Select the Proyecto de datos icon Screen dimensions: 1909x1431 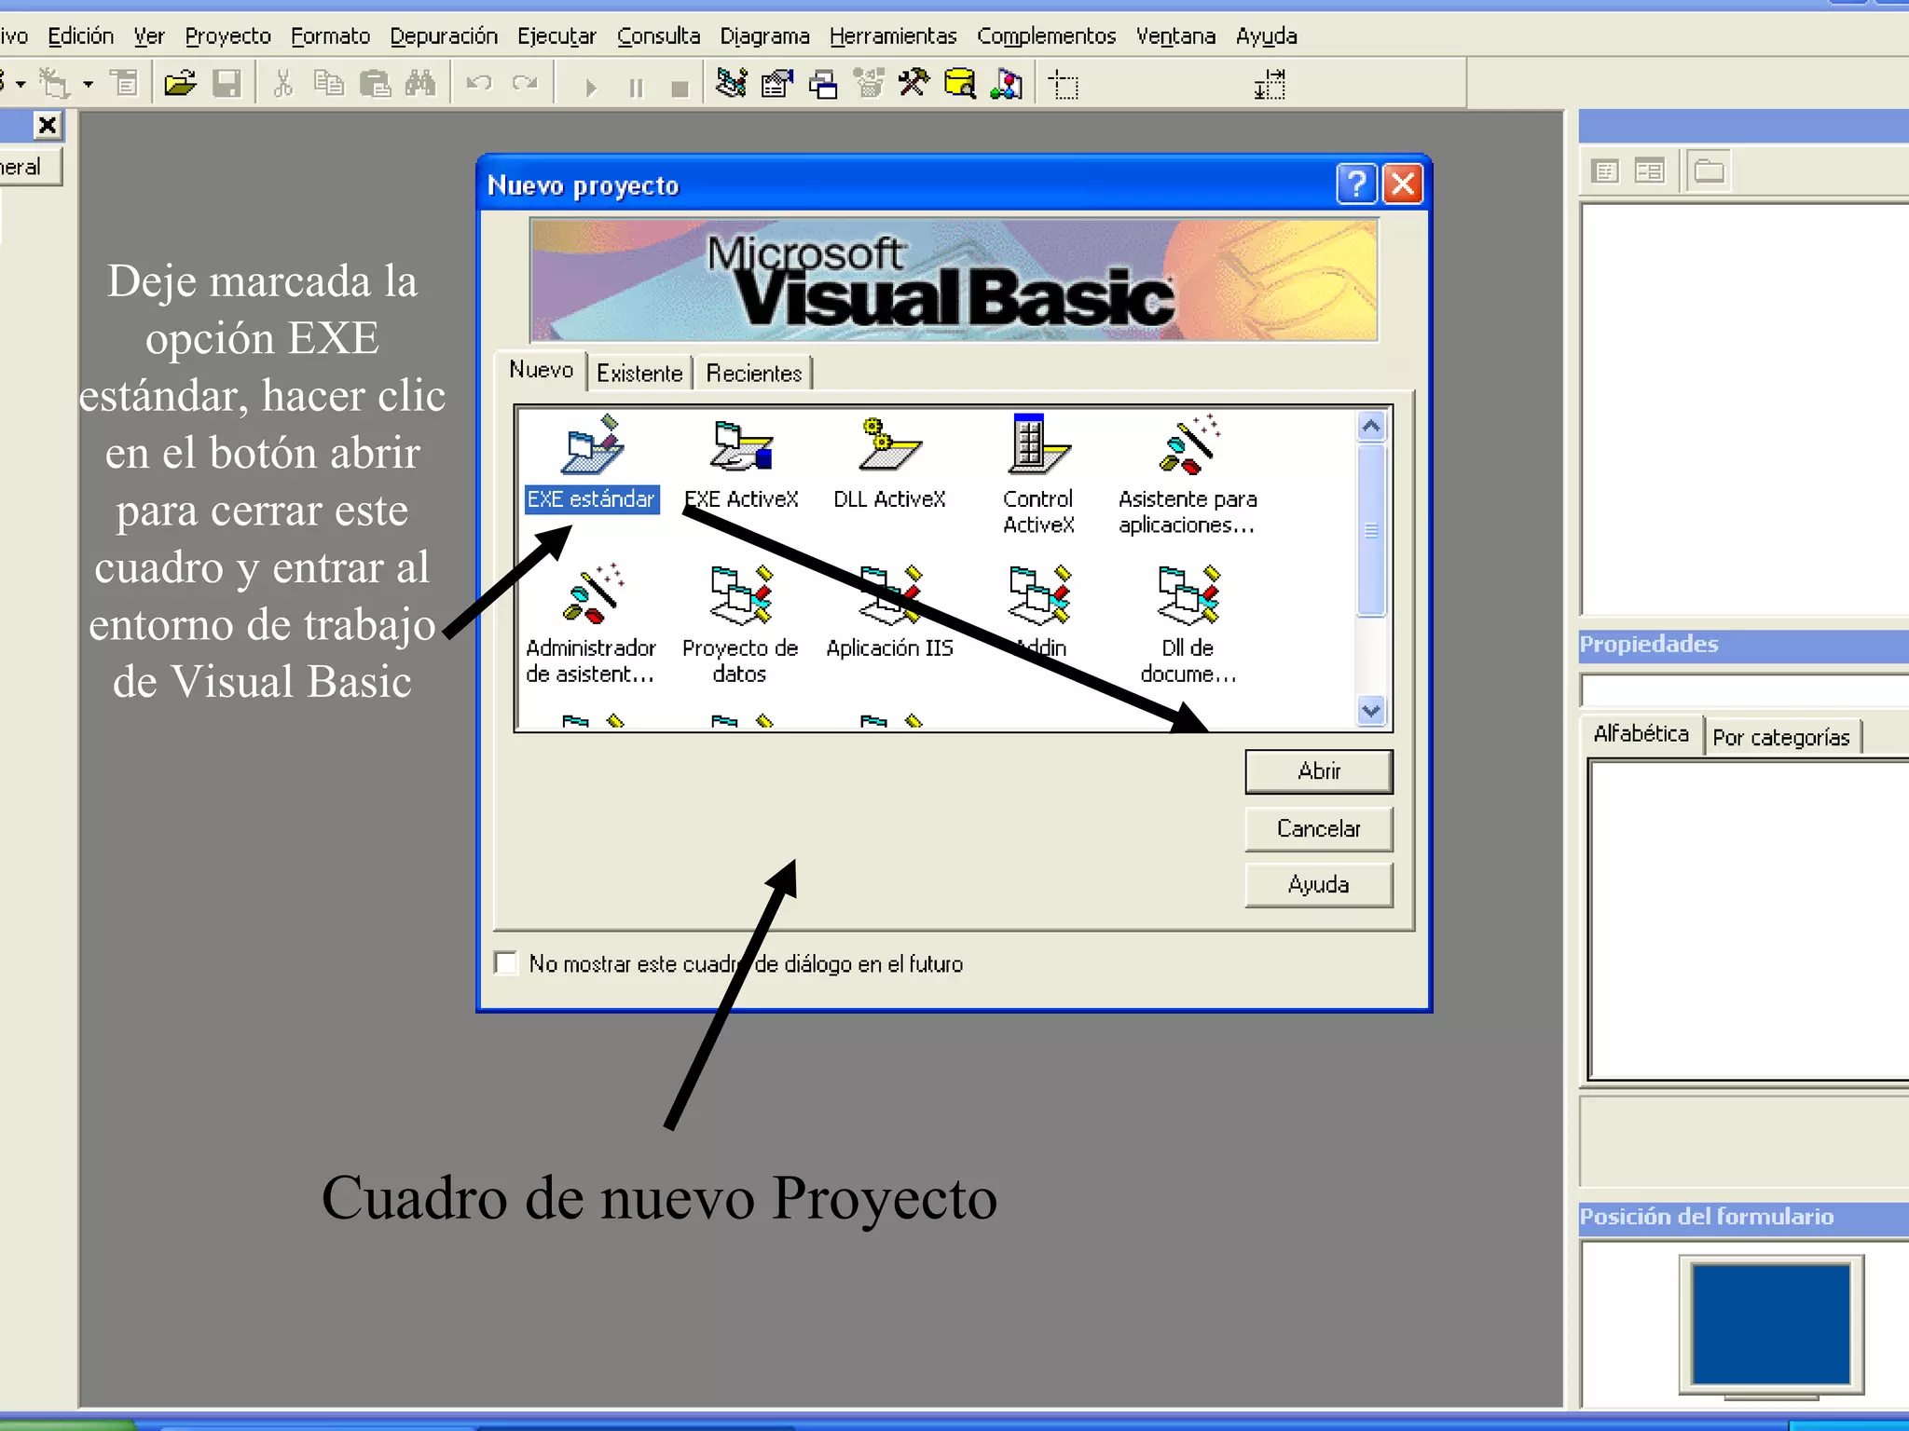[740, 624]
